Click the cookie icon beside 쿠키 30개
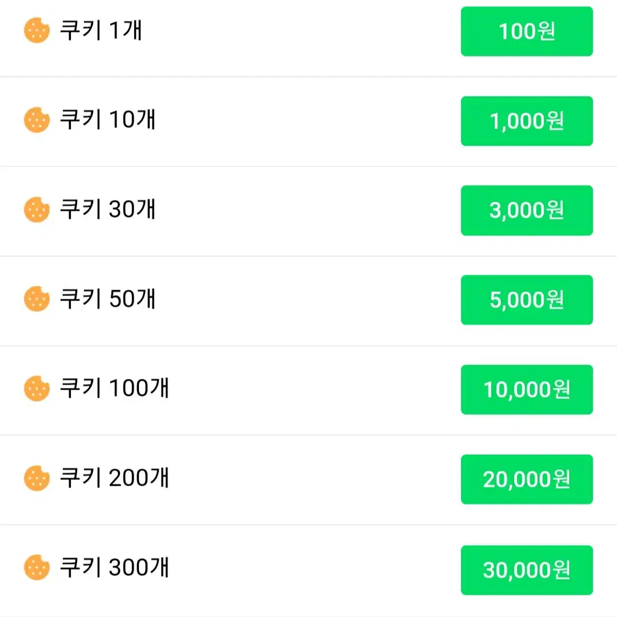 coord(37,209)
